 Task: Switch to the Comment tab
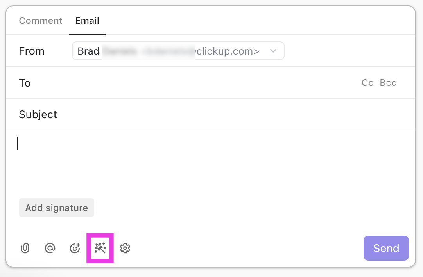pos(41,21)
